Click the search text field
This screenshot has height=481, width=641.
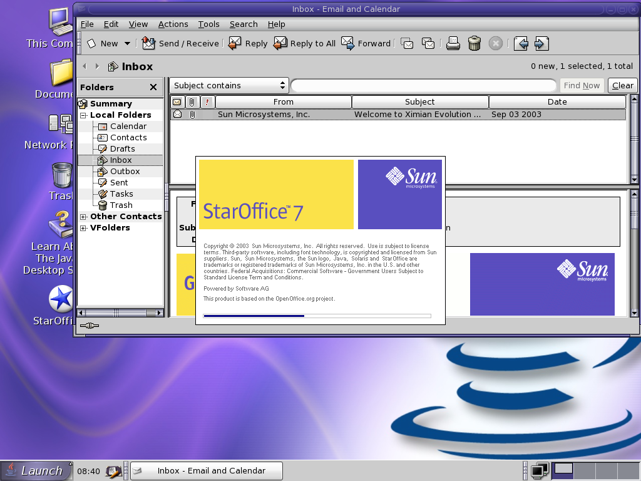[x=424, y=85]
